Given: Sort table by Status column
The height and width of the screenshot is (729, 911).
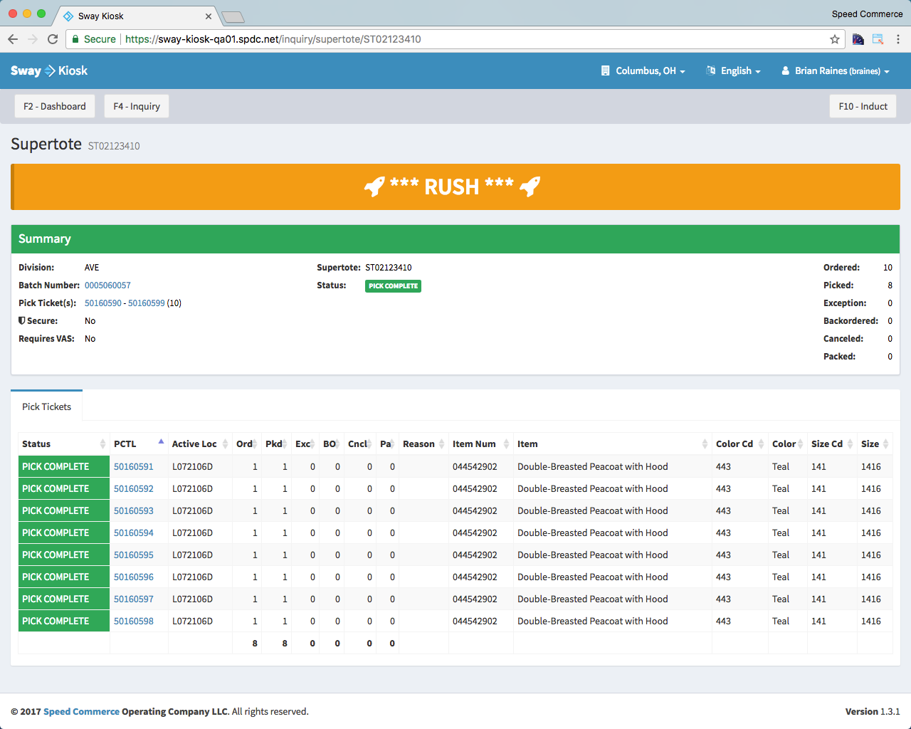Looking at the screenshot, I should click(x=63, y=444).
